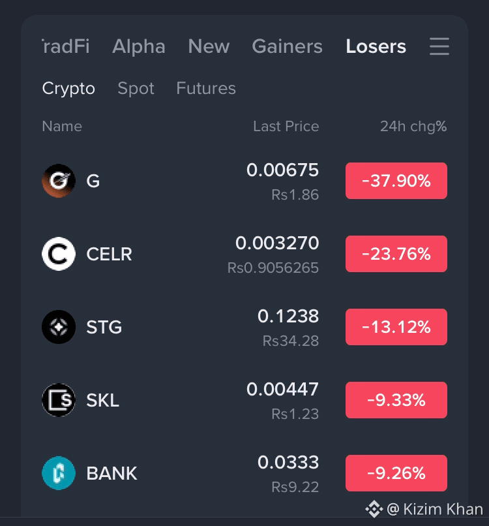This screenshot has height=526, width=489.
Task: Select the Futures filter
Action: click(x=206, y=88)
